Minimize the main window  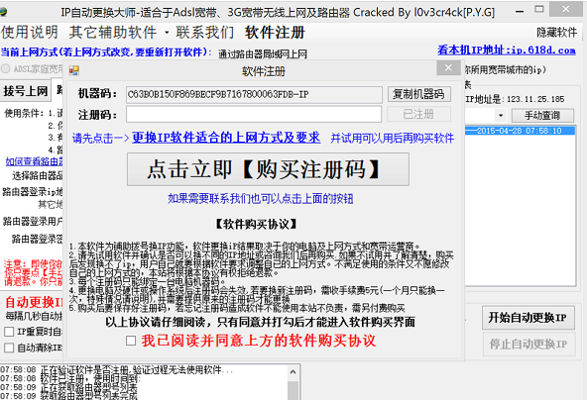520,11
